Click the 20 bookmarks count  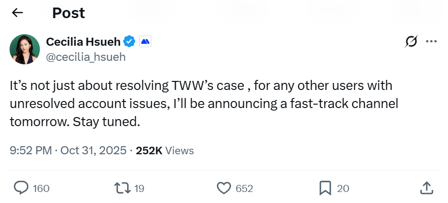click(343, 188)
